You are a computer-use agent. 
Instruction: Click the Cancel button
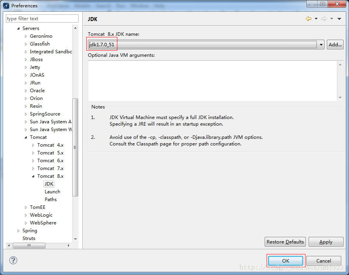[x=324, y=261]
